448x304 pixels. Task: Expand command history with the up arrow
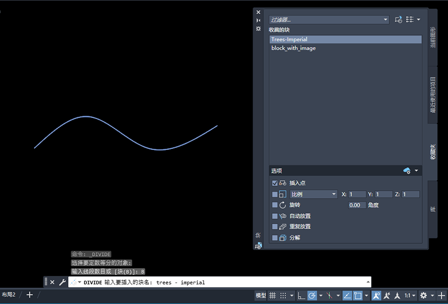368,282
